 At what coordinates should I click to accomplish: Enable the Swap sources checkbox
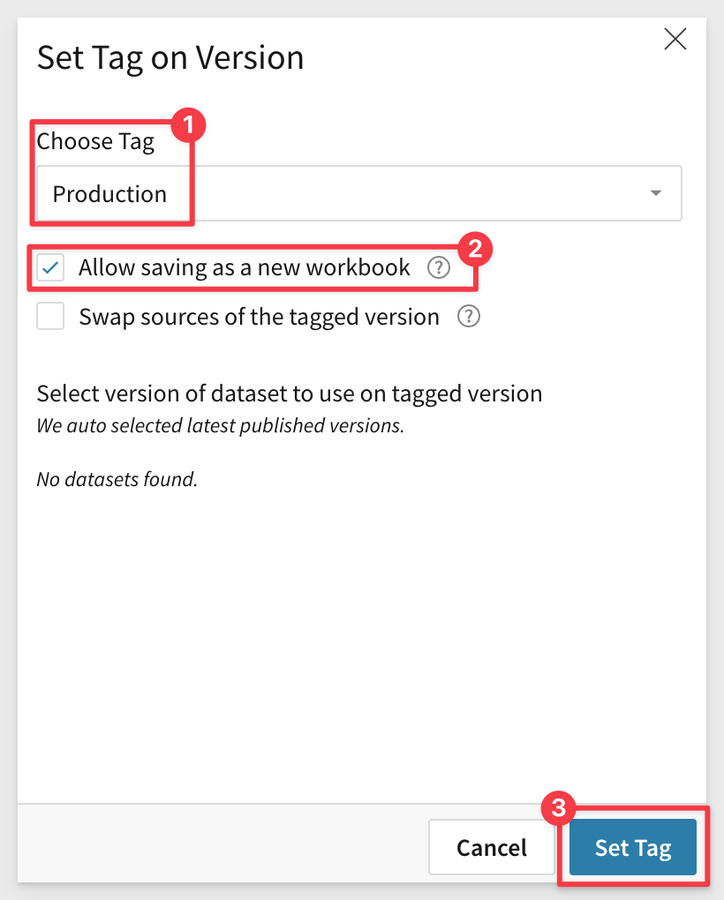(x=51, y=317)
